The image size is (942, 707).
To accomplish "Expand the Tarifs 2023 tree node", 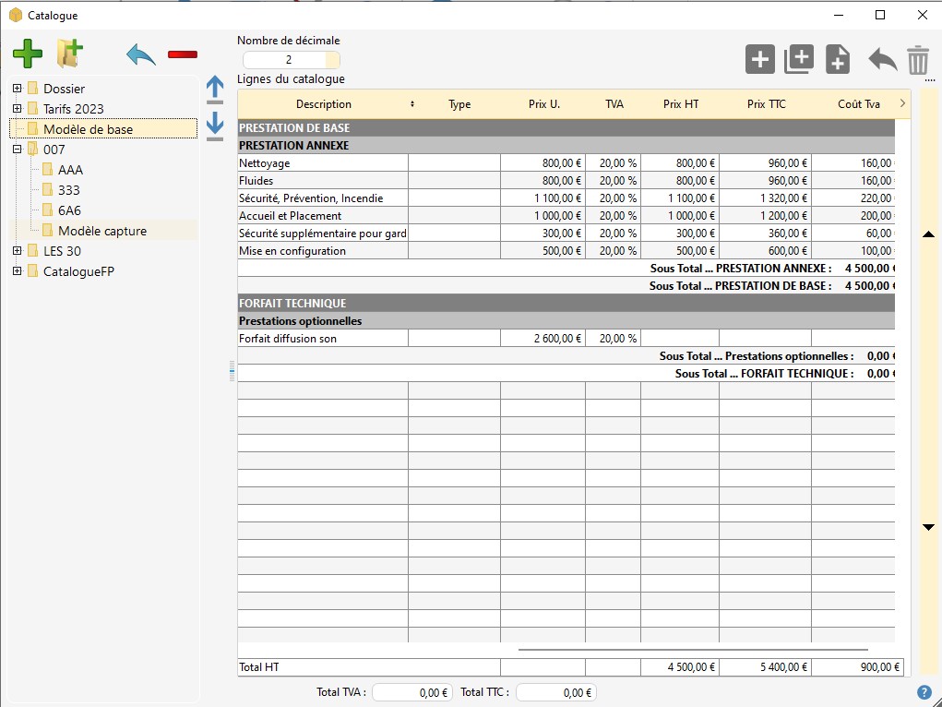I will point(17,109).
